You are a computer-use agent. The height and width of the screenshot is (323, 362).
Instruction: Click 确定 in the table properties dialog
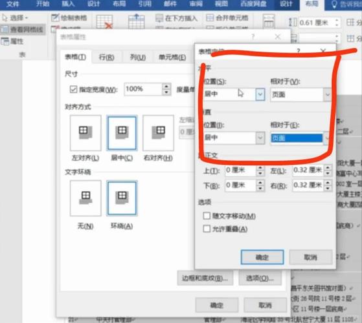point(216,306)
